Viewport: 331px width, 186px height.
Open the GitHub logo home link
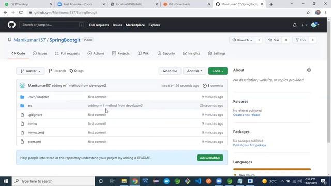click(x=11, y=25)
